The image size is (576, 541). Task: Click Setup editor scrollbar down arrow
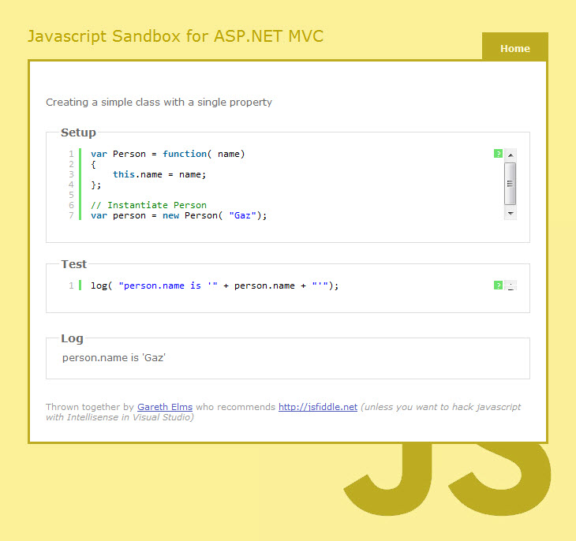point(511,214)
